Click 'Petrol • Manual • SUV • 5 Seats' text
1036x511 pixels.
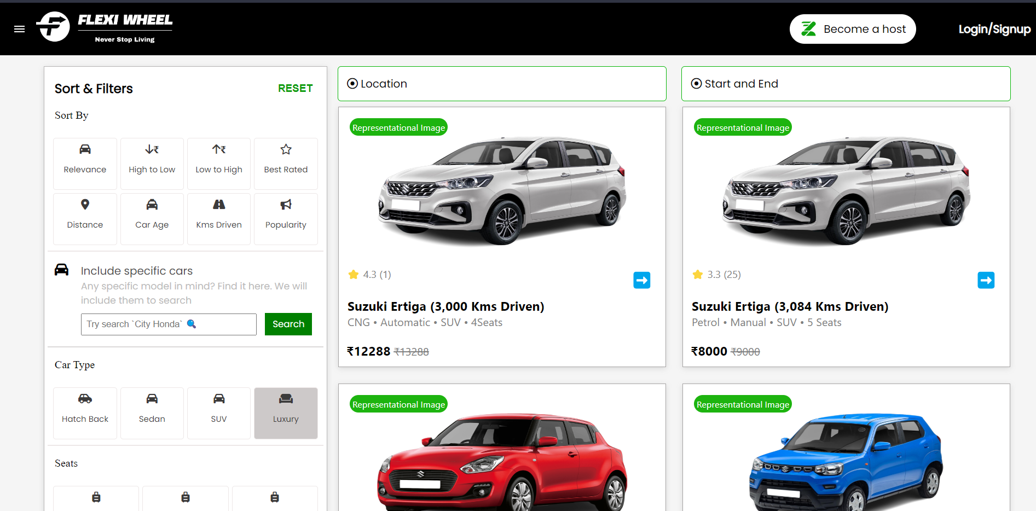(766, 323)
